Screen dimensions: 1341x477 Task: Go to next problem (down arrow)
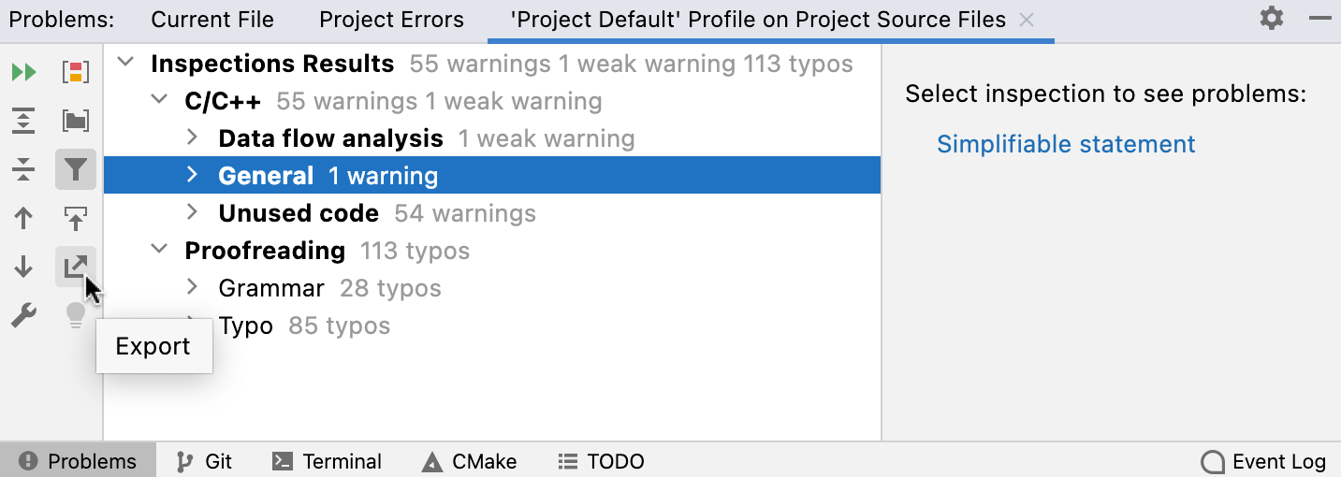pos(23,267)
